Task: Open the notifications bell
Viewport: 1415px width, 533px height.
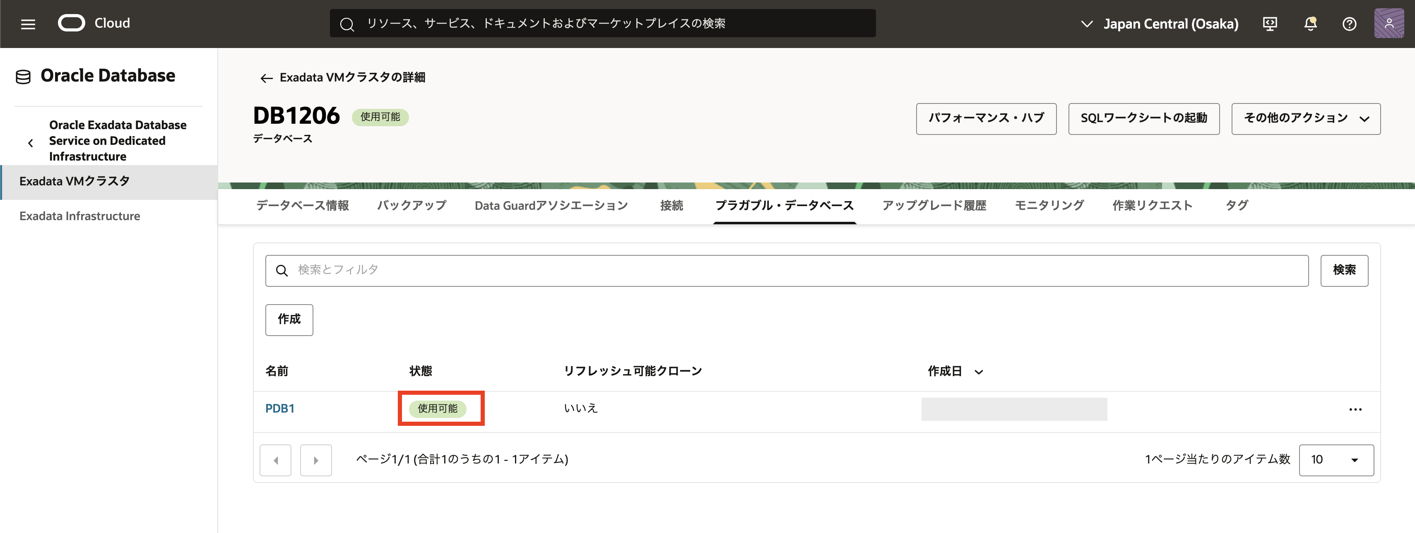Action: pyautogui.click(x=1310, y=24)
